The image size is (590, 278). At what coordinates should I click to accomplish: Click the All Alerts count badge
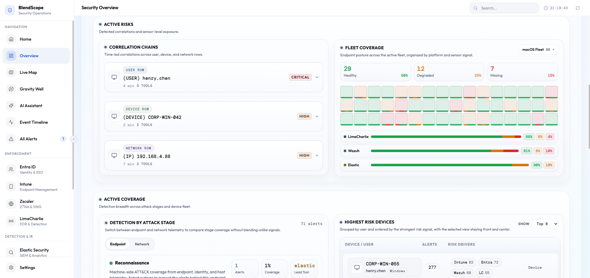pos(63,139)
